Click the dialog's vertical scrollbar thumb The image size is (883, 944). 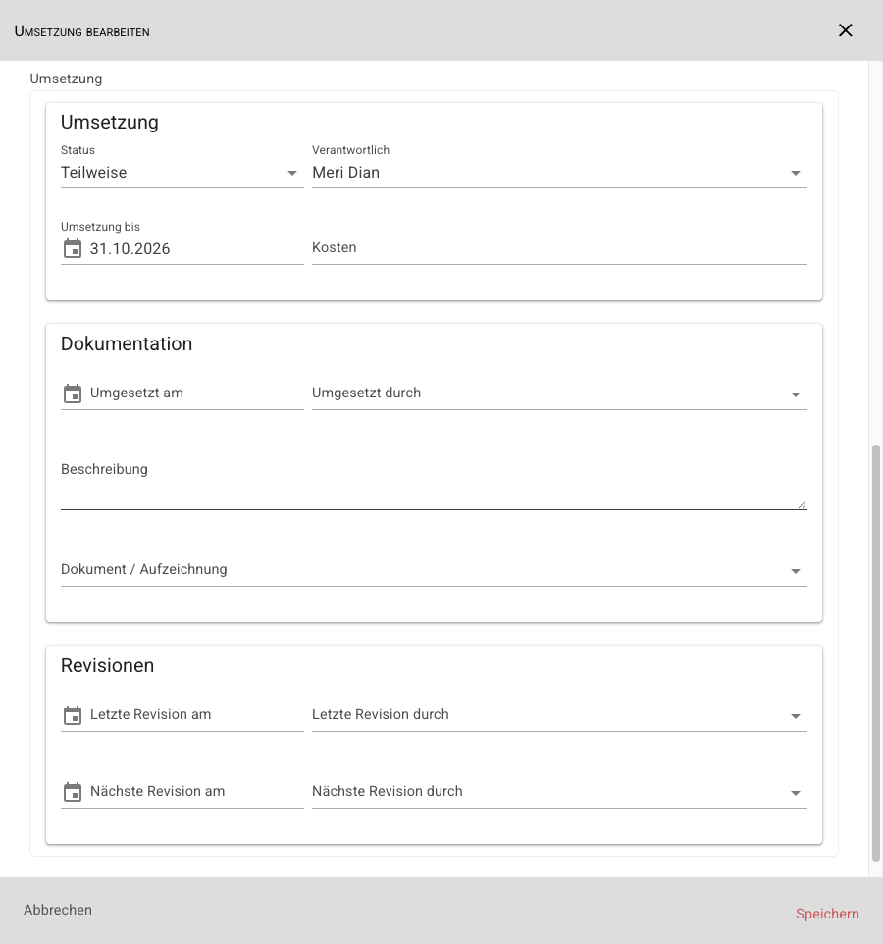coord(876,653)
